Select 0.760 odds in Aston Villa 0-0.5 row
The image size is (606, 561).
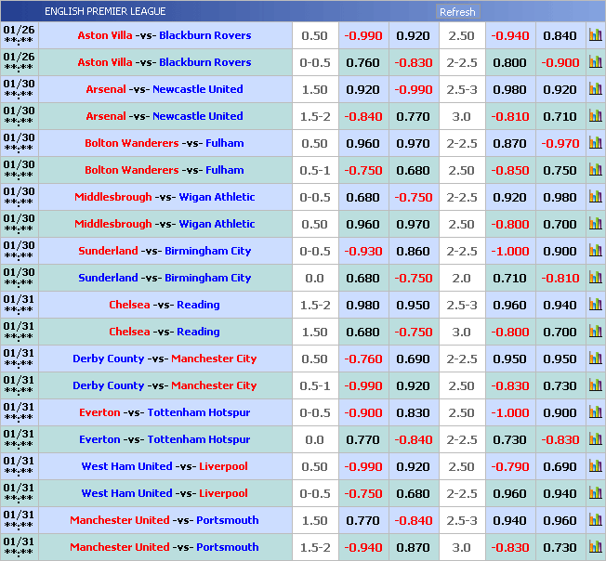362,62
